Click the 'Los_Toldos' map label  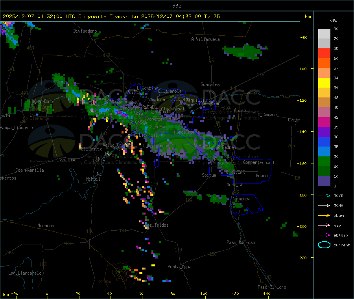click(x=157, y=225)
